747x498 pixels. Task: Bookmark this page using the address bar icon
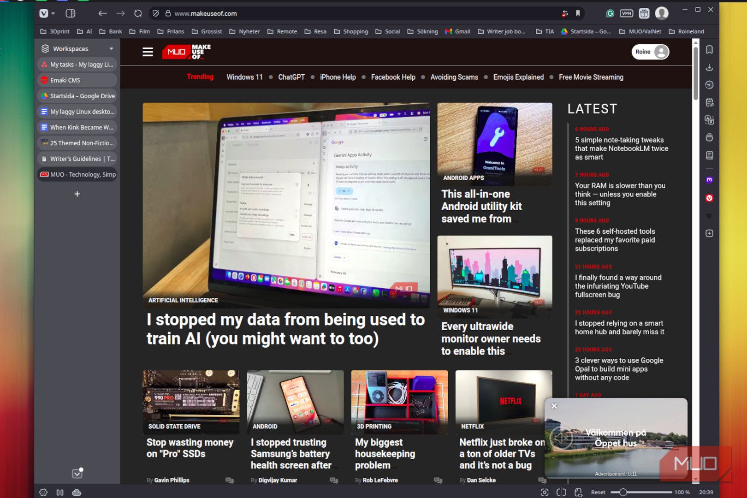tap(578, 13)
